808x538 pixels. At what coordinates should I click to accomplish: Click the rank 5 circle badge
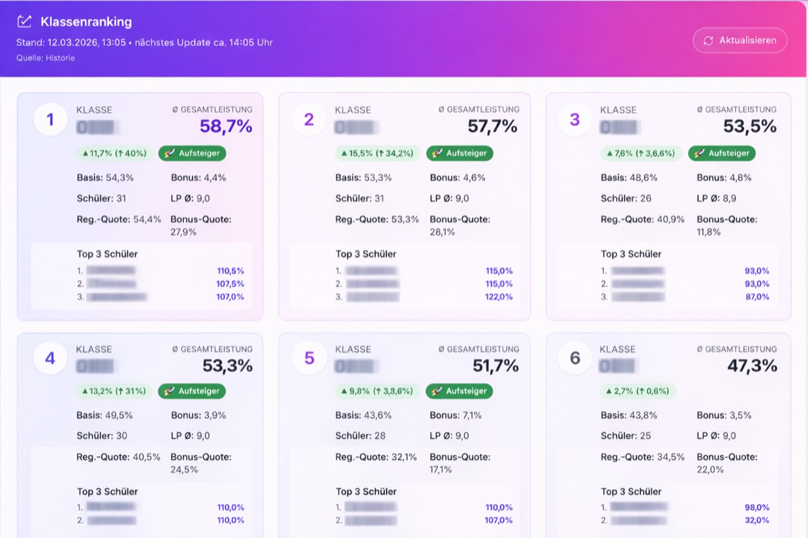[x=309, y=358]
